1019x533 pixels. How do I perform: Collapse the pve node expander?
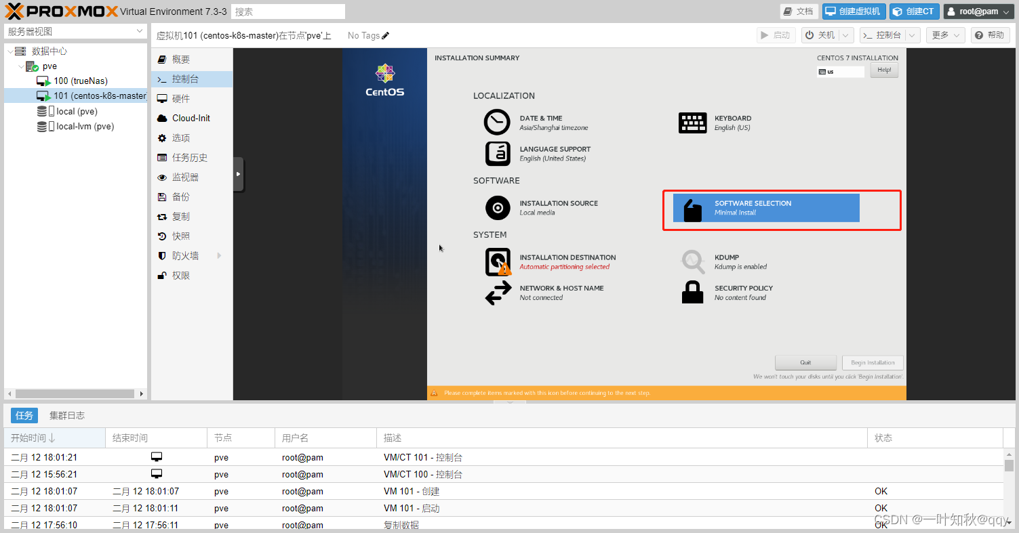21,66
